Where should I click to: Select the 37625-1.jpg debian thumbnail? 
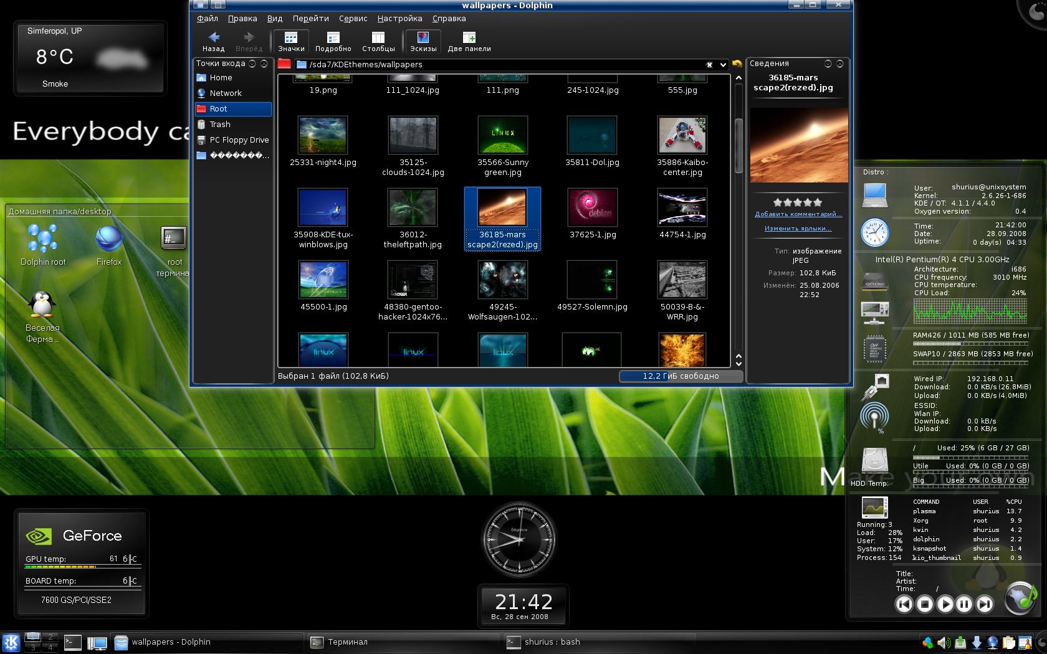pos(593,208)
